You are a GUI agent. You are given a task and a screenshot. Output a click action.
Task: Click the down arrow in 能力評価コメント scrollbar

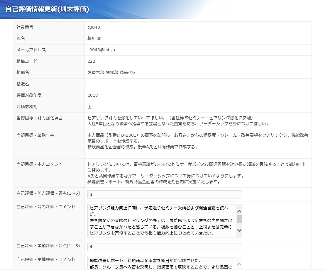[x=239, y=230]
